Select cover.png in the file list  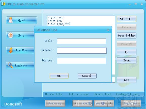click(x=55, y=20)
